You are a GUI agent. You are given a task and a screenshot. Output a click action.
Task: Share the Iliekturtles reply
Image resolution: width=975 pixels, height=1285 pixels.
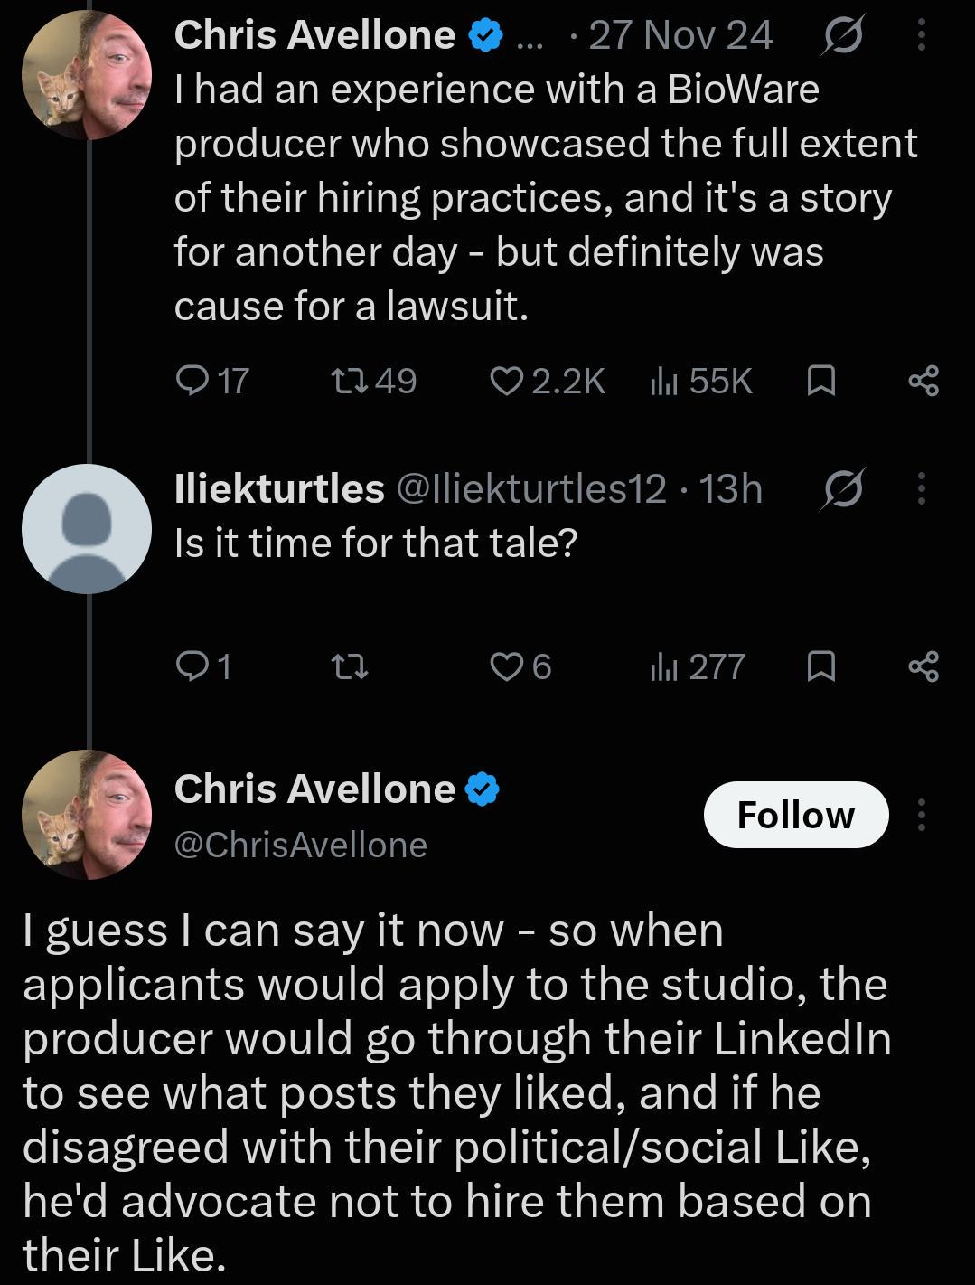pos(923,668)
